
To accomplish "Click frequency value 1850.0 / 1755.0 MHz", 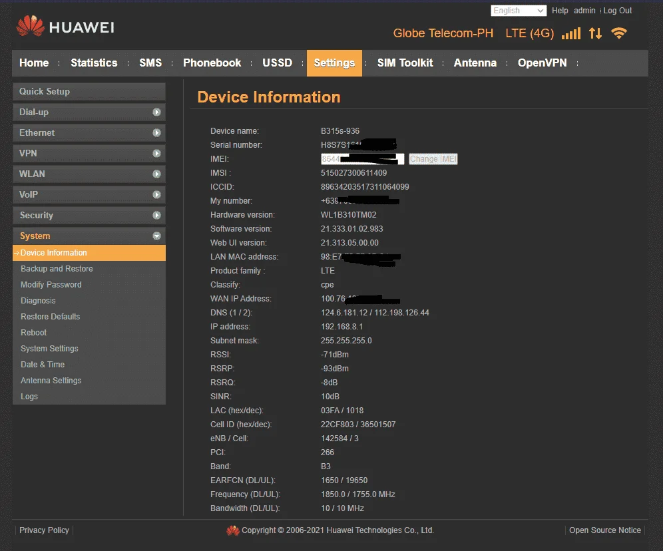I will pos(357,494).
